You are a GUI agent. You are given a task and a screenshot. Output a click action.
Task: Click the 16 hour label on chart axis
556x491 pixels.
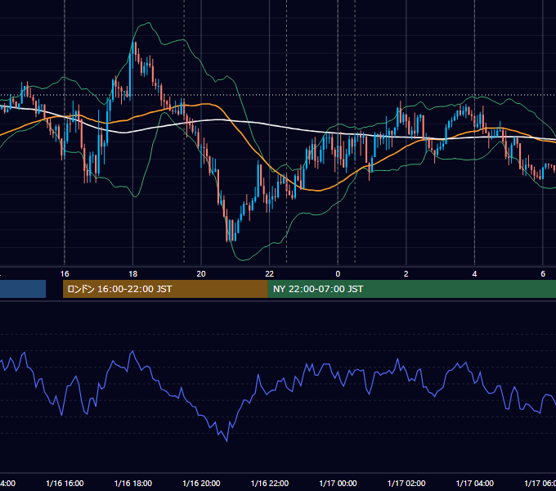pyautogui.click(x=65, y=273)
